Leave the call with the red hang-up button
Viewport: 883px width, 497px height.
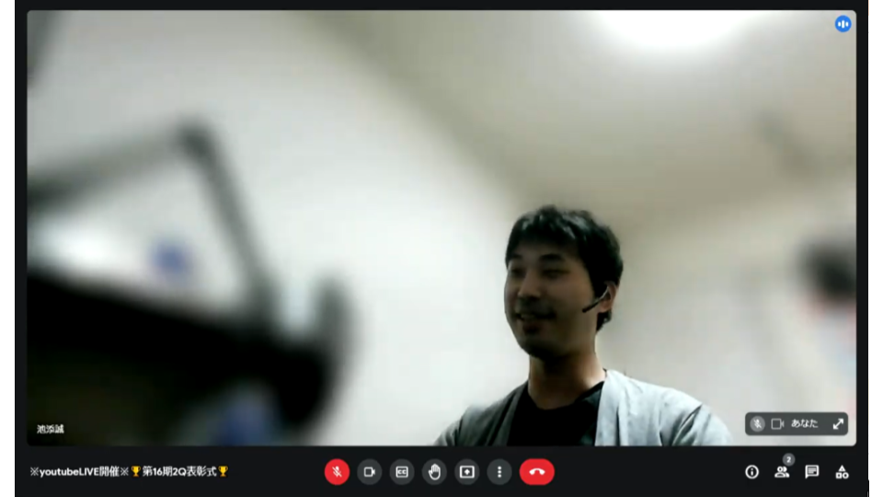click(536, 471)
